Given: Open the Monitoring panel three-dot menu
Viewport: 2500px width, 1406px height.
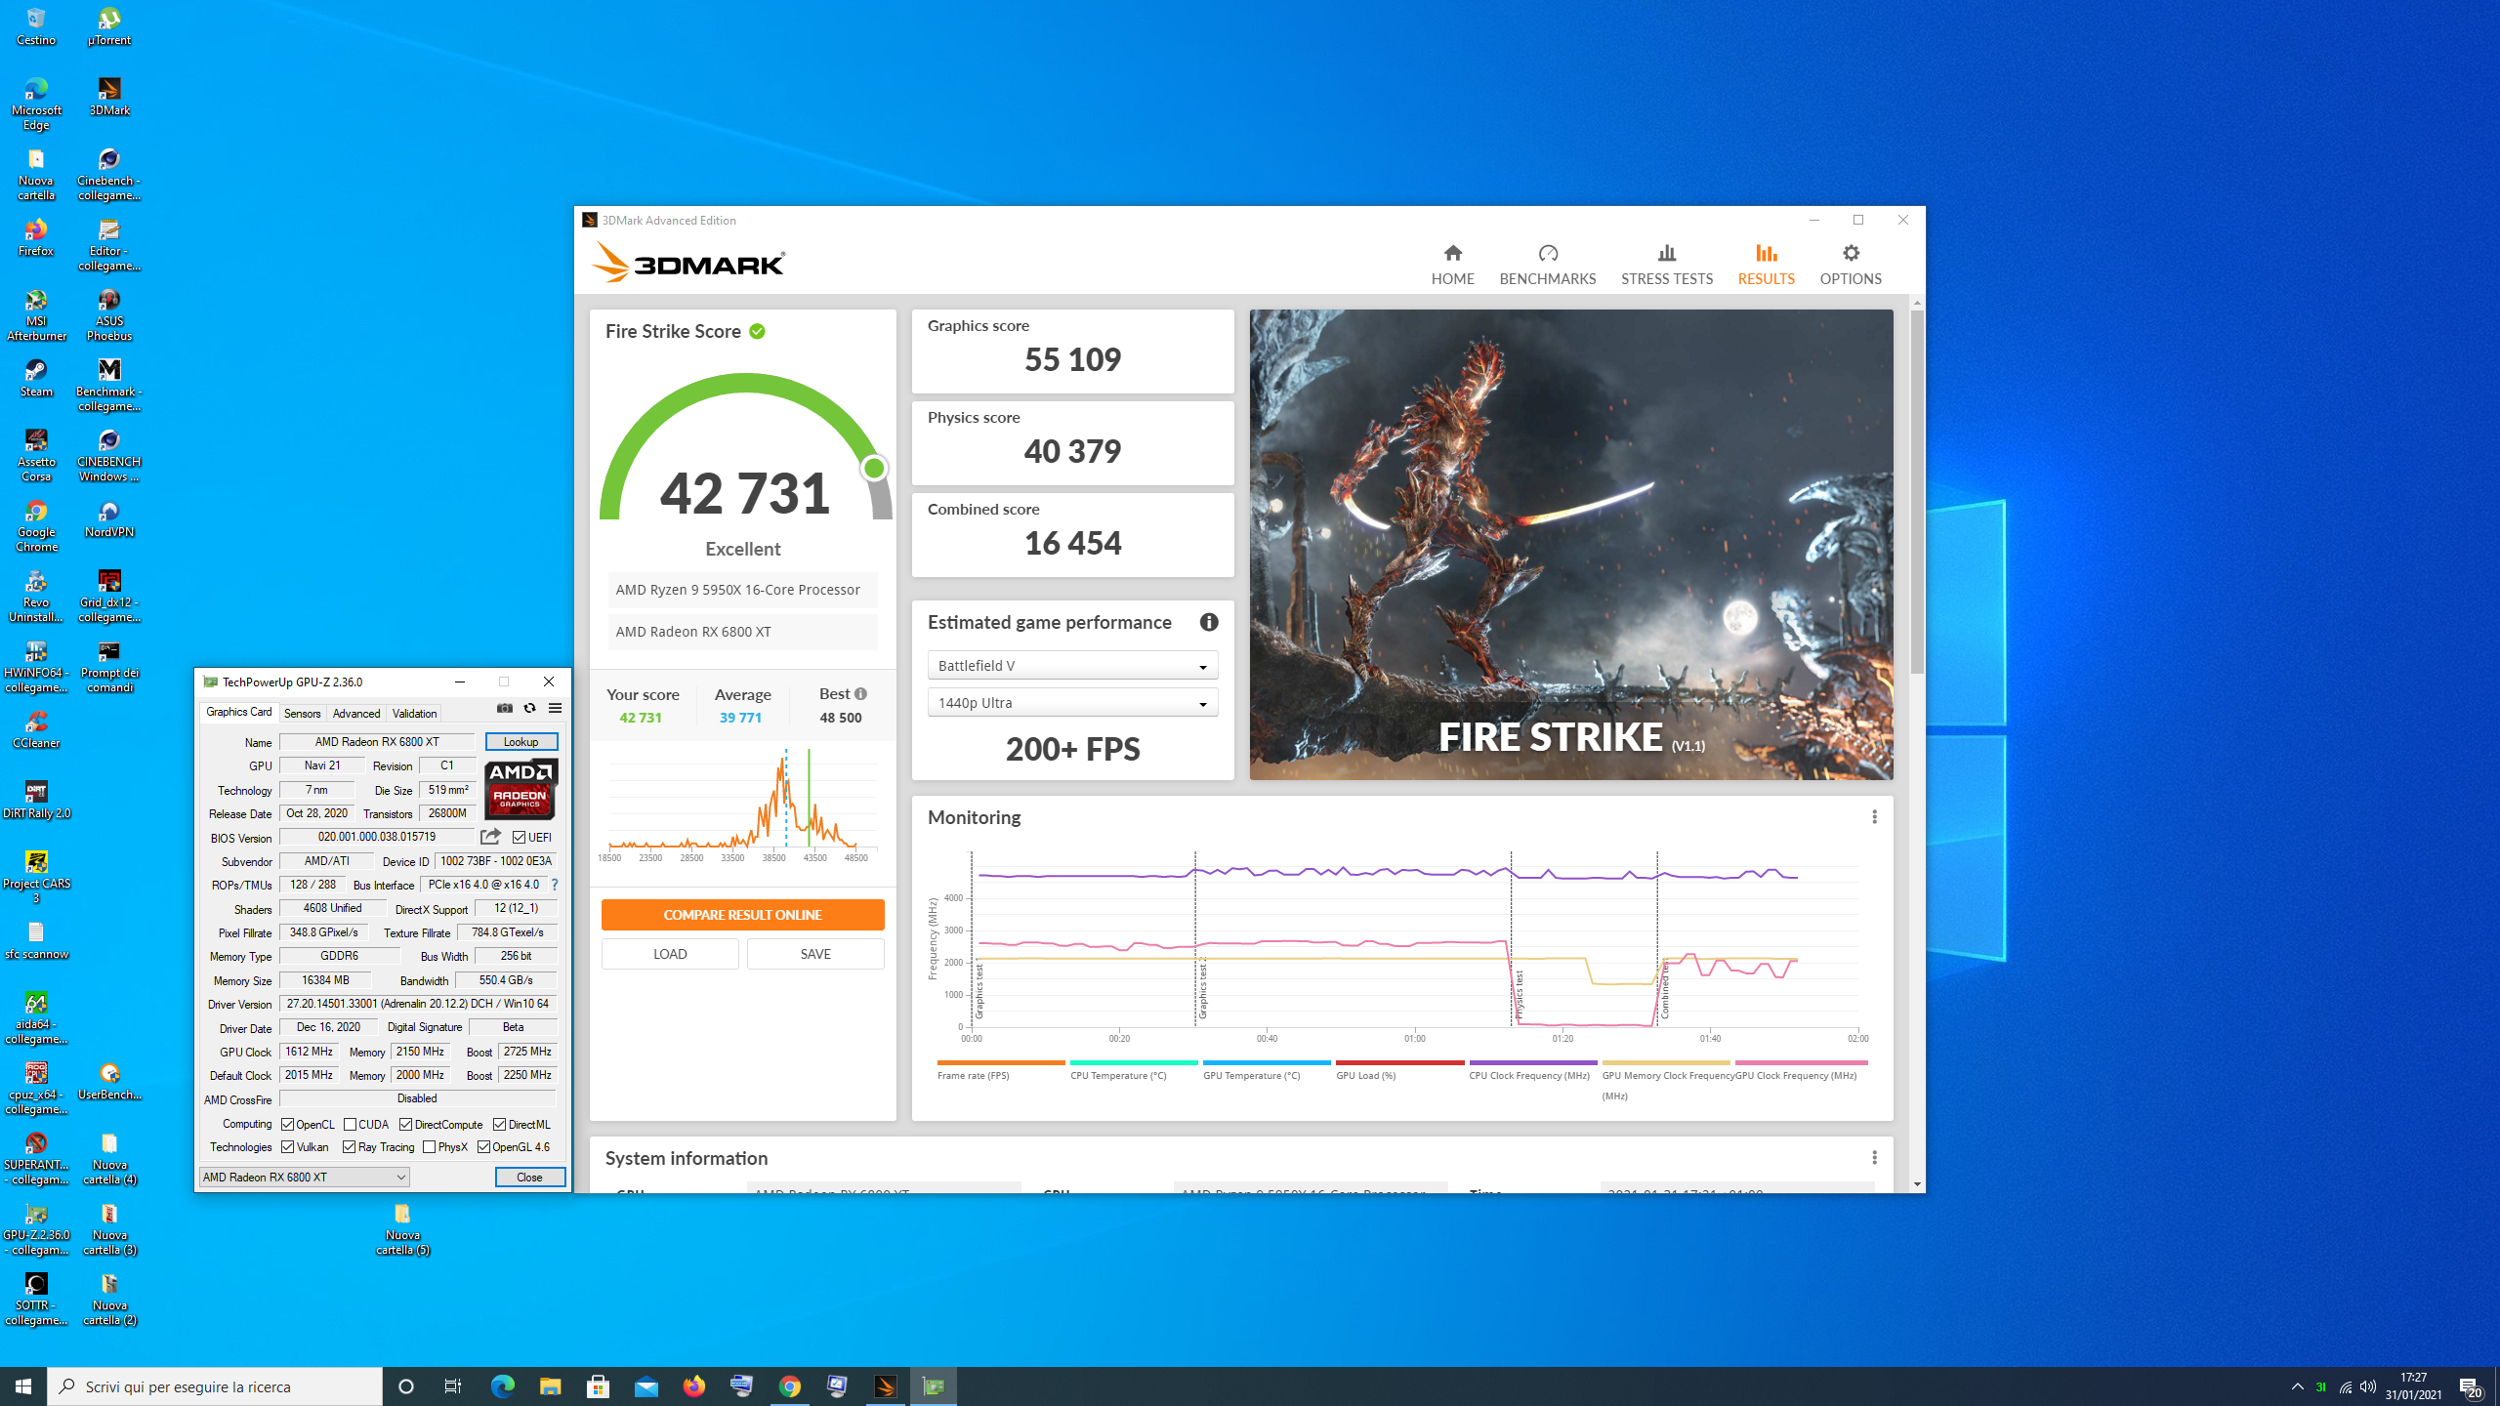Looking at the screenshot, I should point(1874,817).
